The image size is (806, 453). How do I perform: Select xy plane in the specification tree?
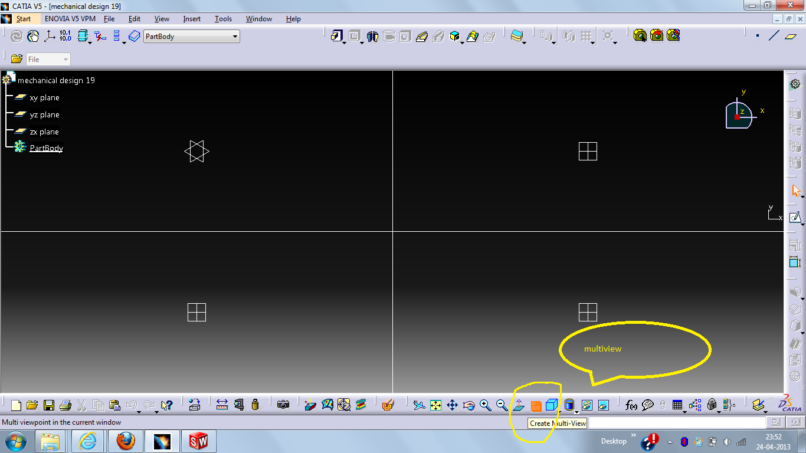pos(44,98)
